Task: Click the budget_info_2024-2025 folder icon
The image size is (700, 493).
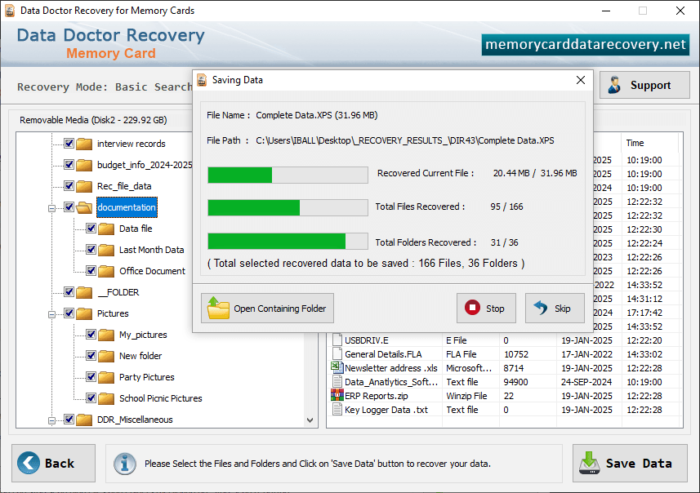Action: pos(84,165)
